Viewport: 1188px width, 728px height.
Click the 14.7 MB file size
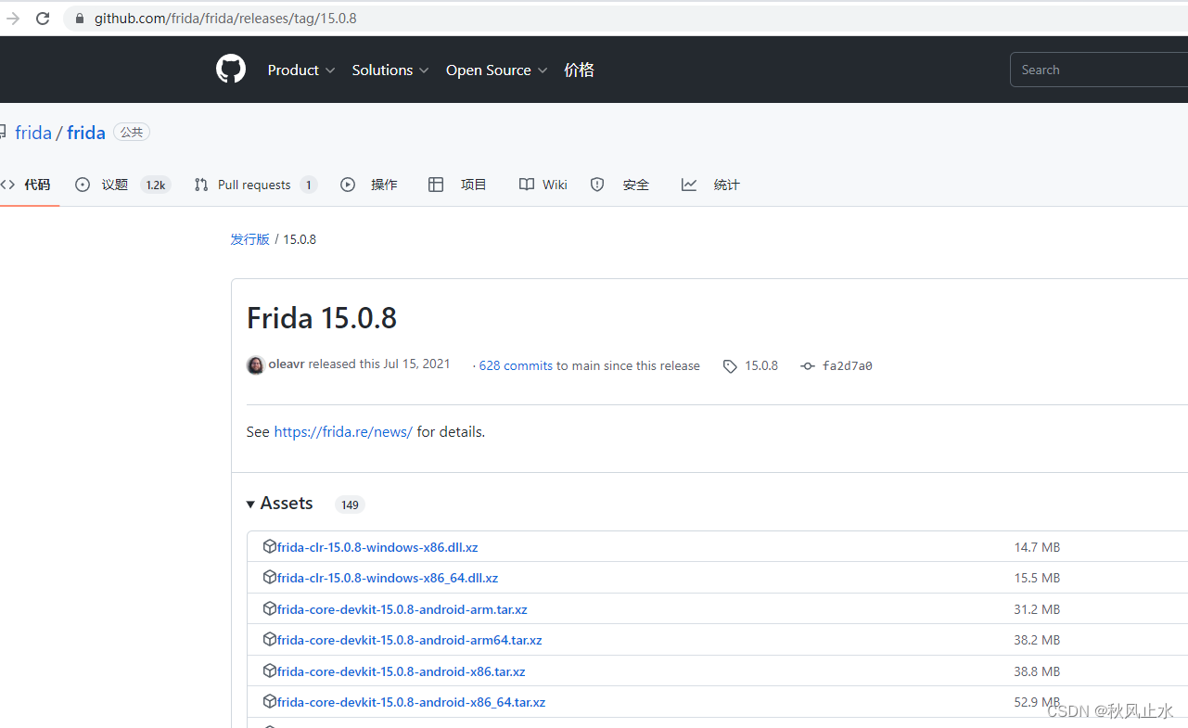point(1037,547)
